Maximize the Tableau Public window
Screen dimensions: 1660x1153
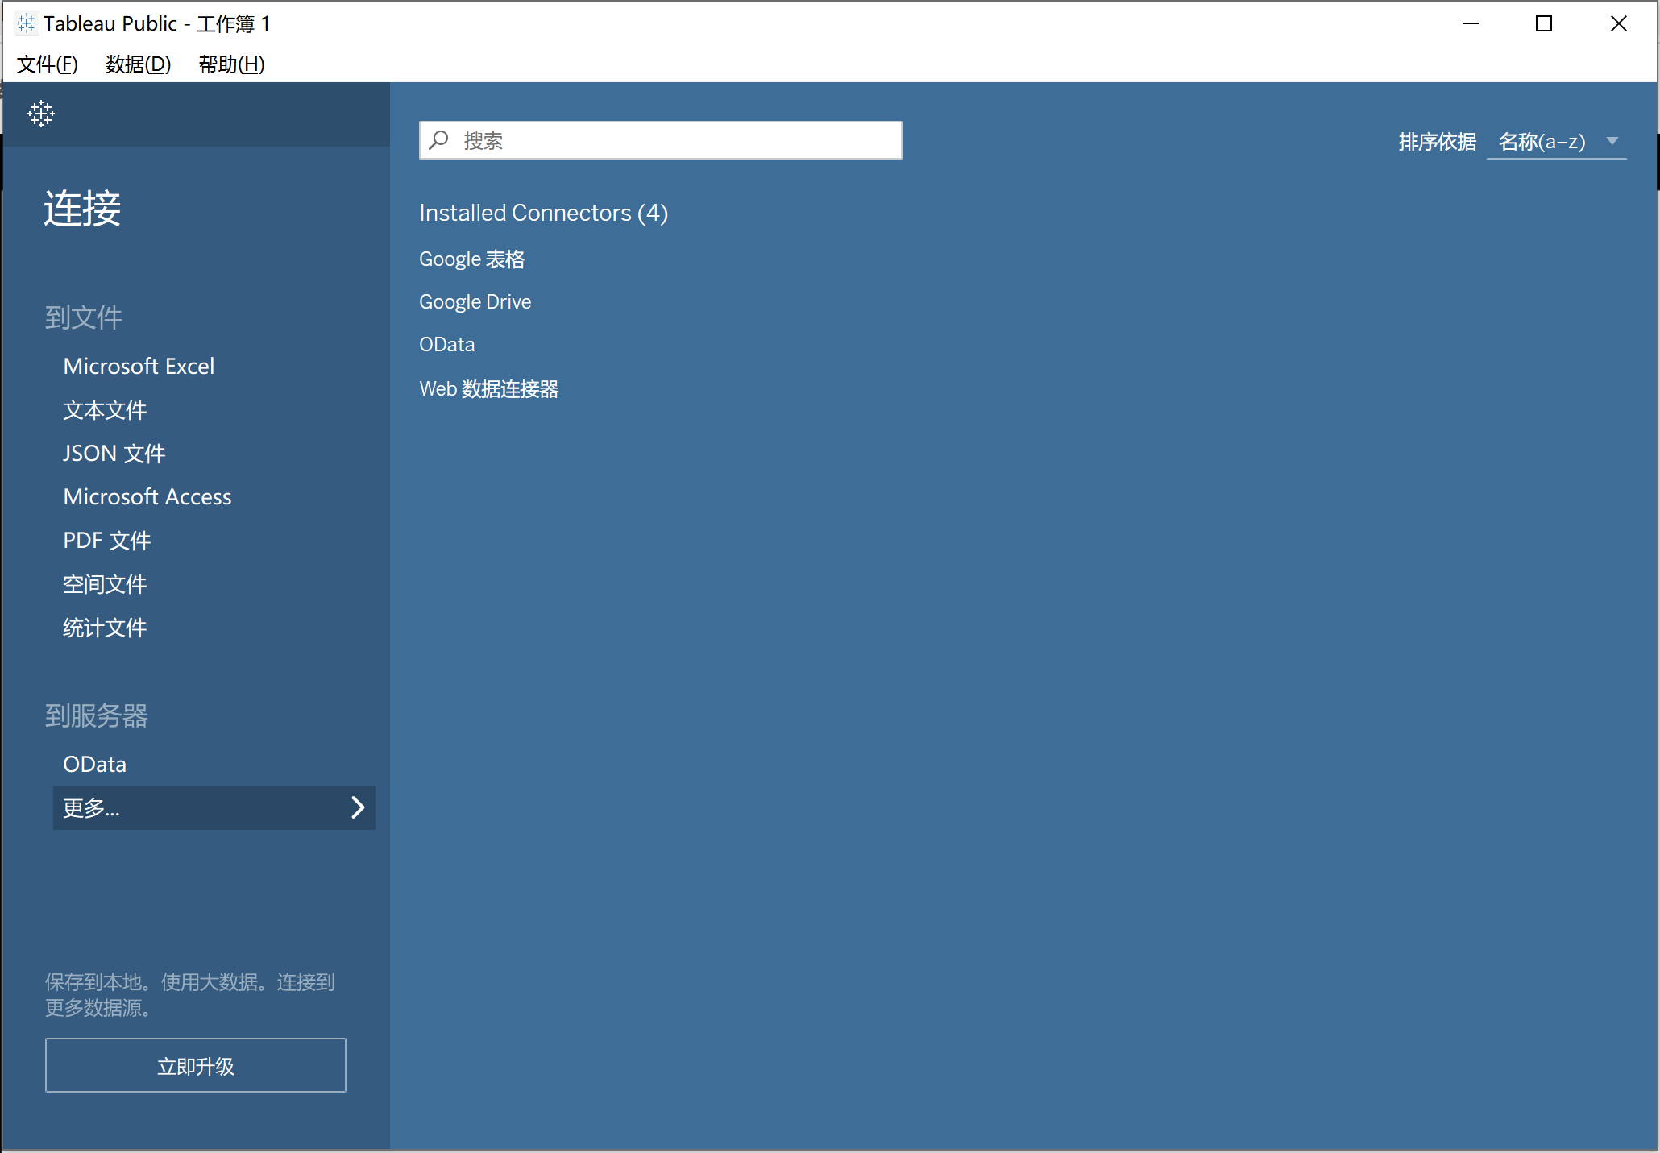(x=1543, y=23)
